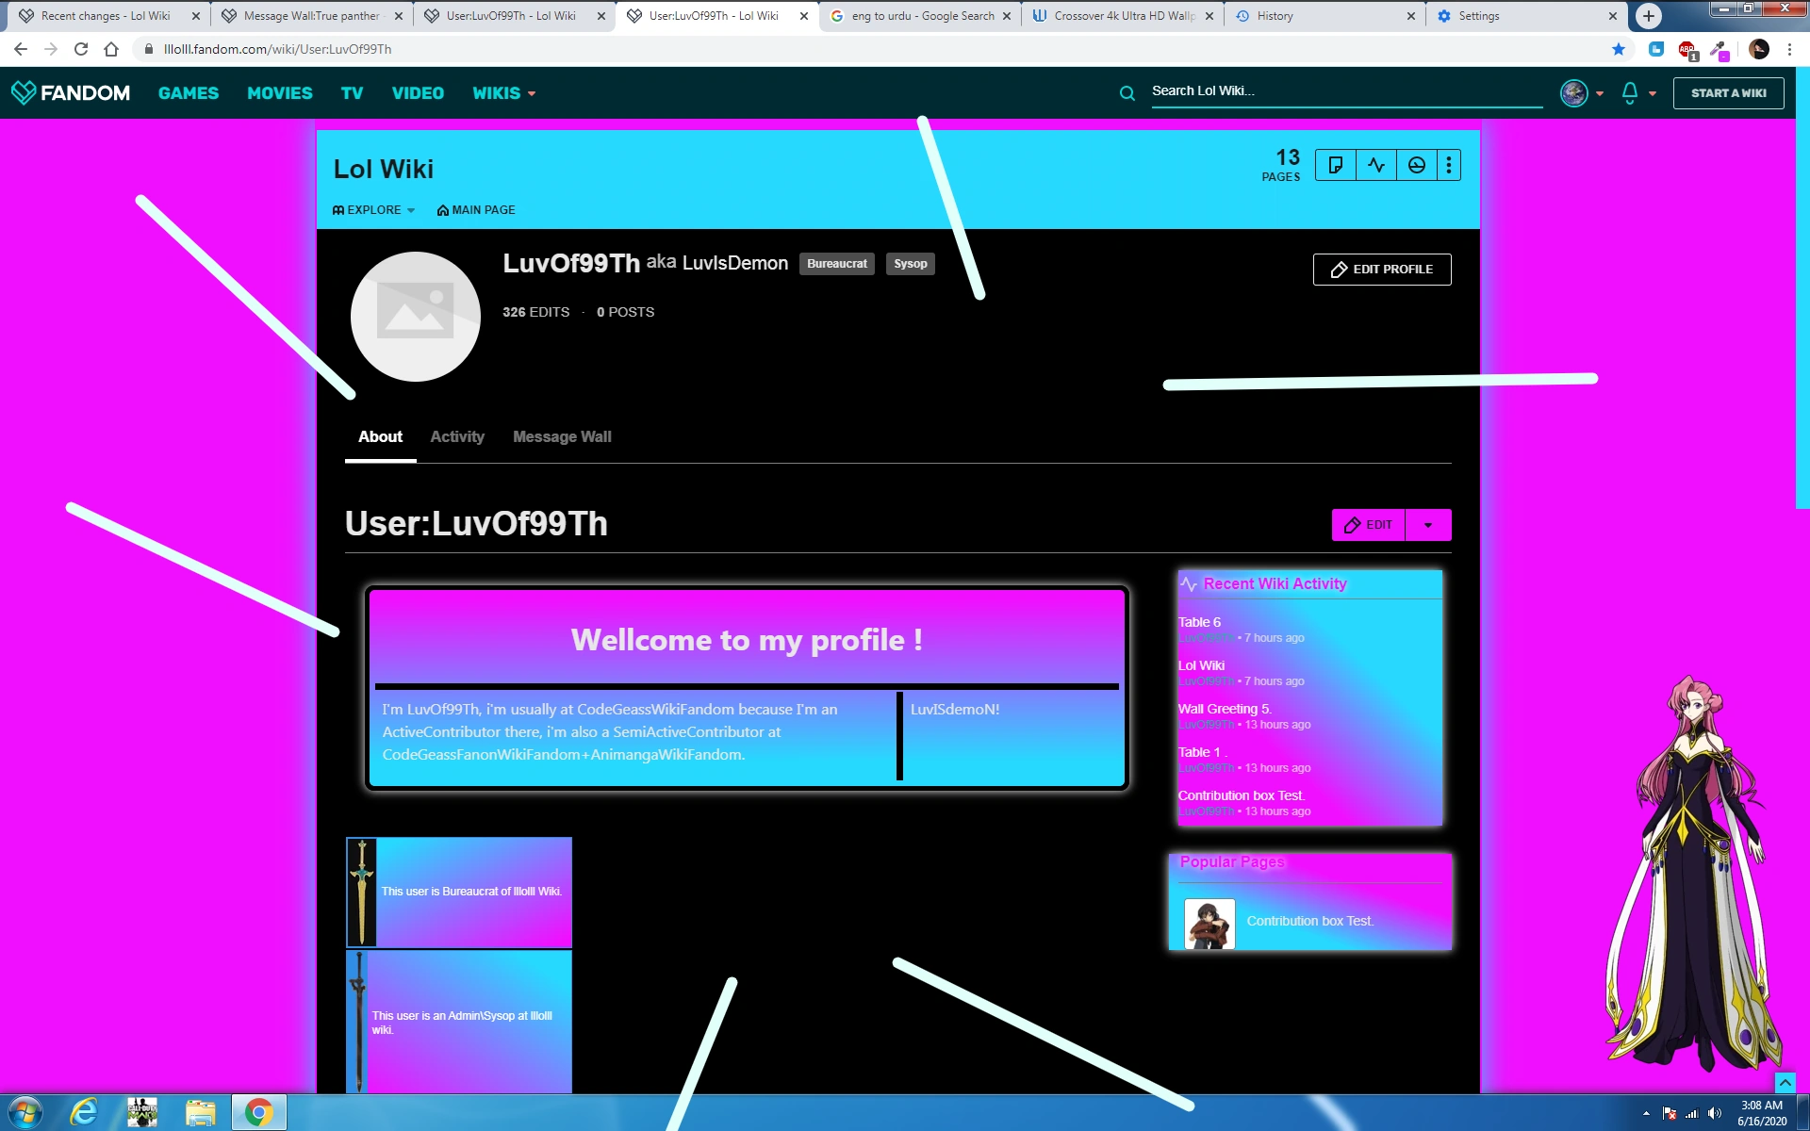This screenshot has height=1131, width=1810.
Task: Click the search magnifier icon
Action: click(1127, 93)
